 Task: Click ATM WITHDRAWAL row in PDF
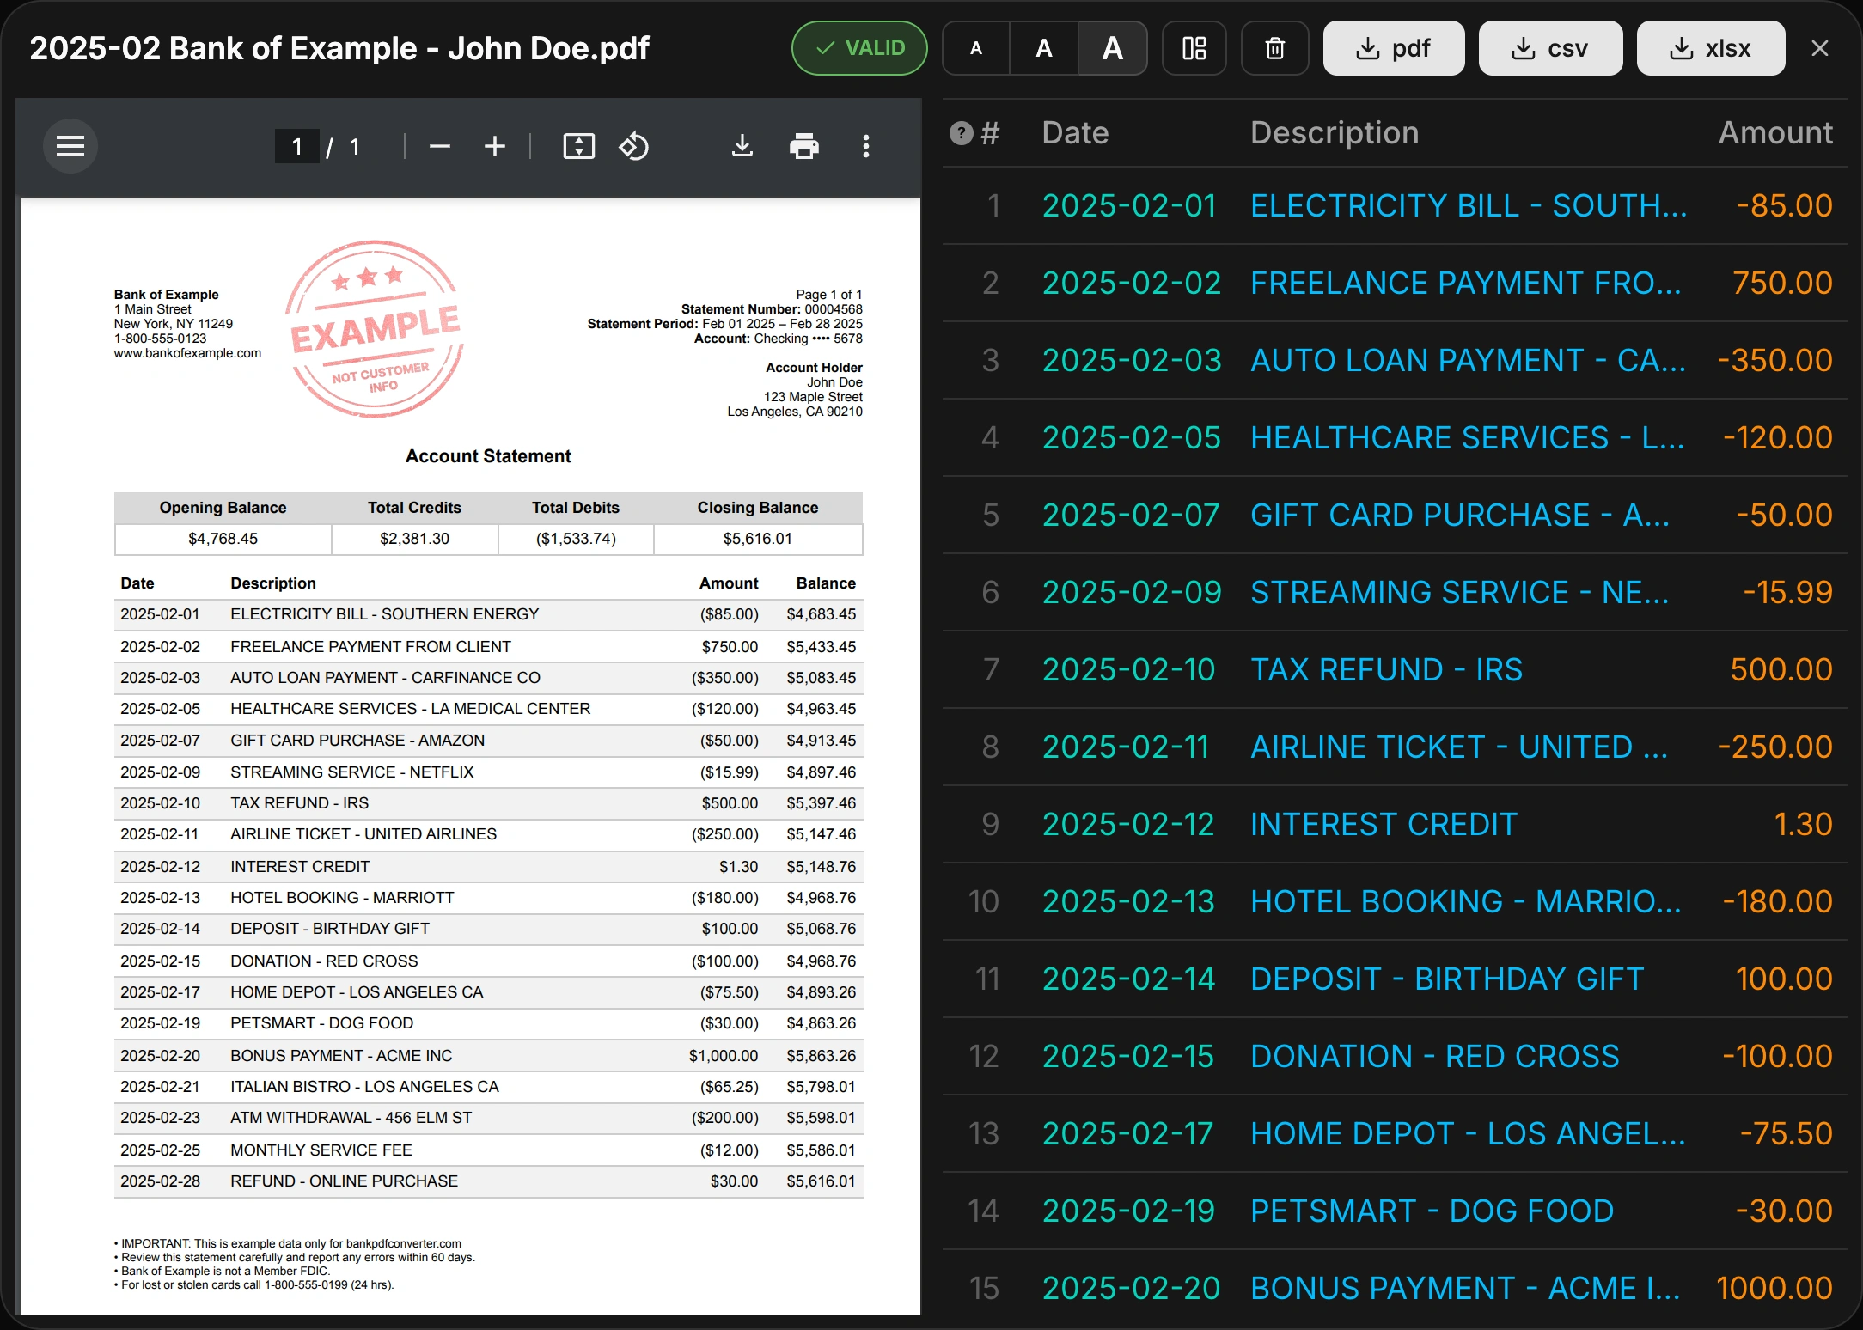click(488, 1119)
